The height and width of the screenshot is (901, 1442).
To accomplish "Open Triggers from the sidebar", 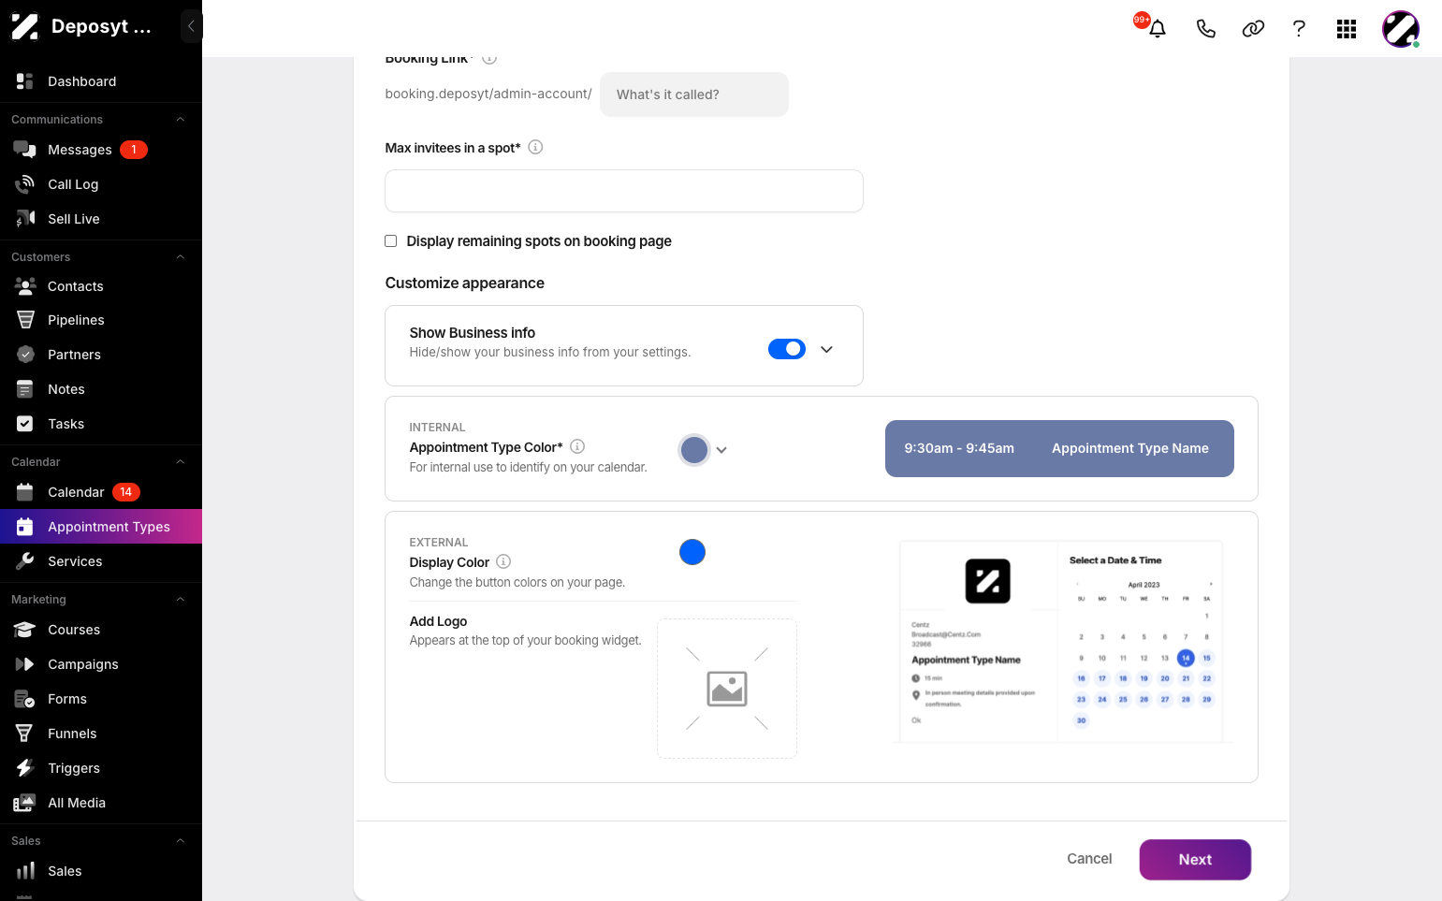I will pos(101,768).
